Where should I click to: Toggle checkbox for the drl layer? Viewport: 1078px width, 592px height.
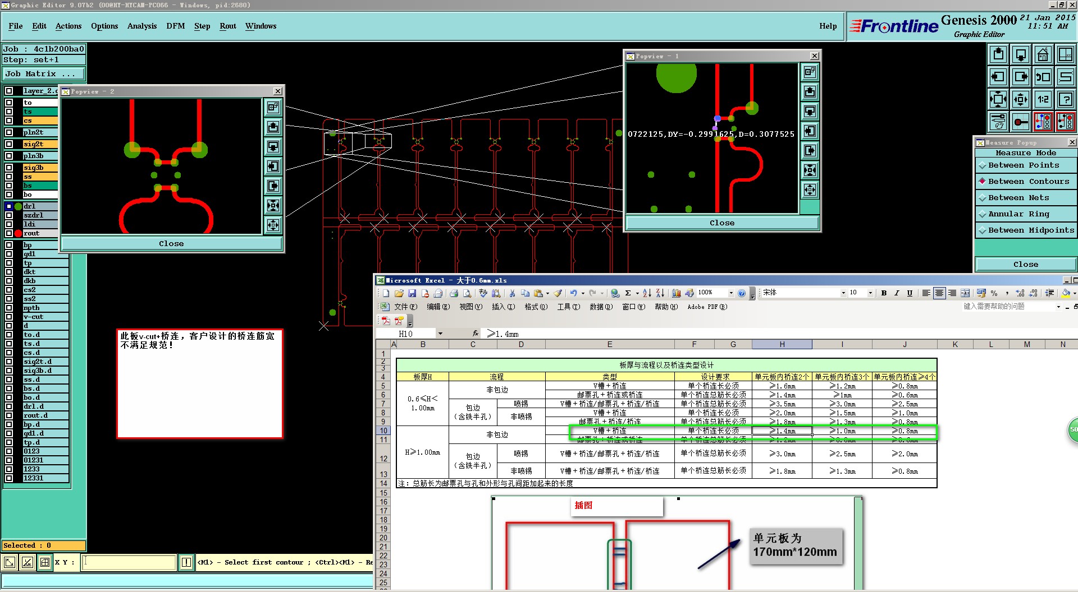click(9, 206)
